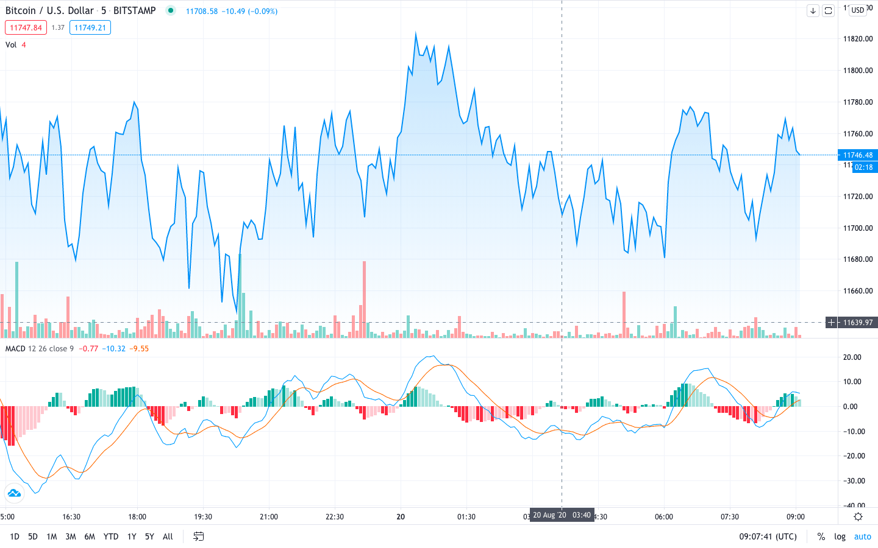Select the 1M date range

click(52, 536)
